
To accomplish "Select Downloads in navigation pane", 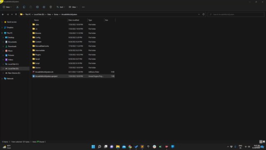I will click(12, 46).
